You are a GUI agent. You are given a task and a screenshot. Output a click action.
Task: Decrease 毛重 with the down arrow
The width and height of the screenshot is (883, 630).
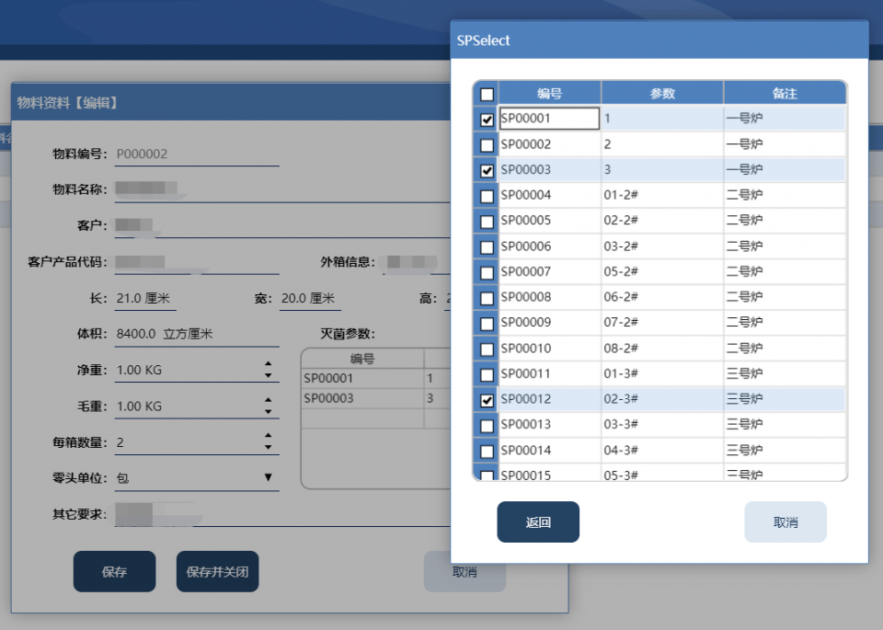point(268,411)
